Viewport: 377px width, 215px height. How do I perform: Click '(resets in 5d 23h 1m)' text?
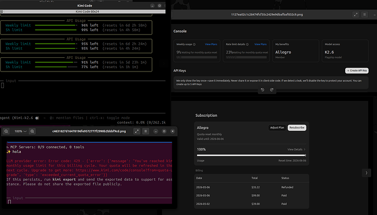(125, 62)
